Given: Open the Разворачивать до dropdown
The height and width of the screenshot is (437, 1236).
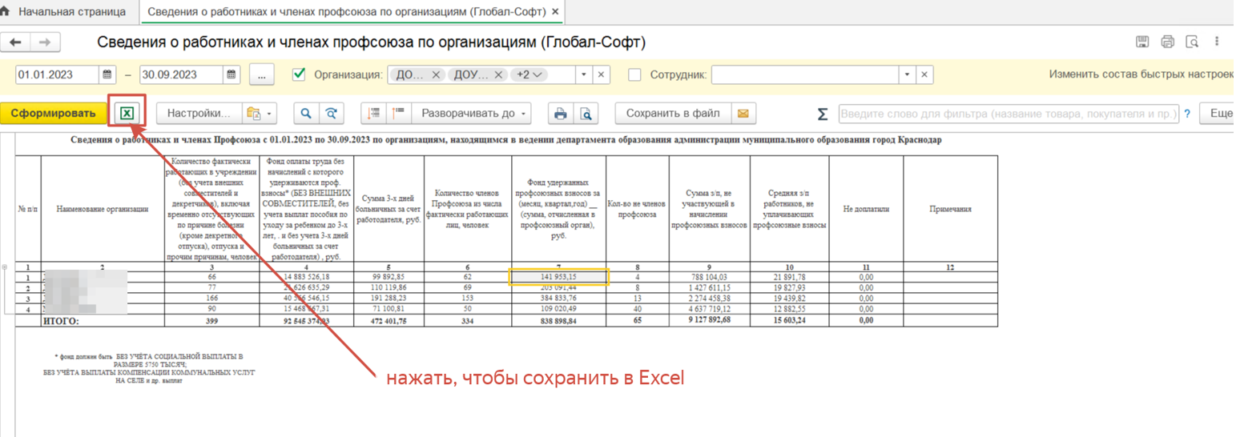Looking at the screenshot, I should pos(473,114).
